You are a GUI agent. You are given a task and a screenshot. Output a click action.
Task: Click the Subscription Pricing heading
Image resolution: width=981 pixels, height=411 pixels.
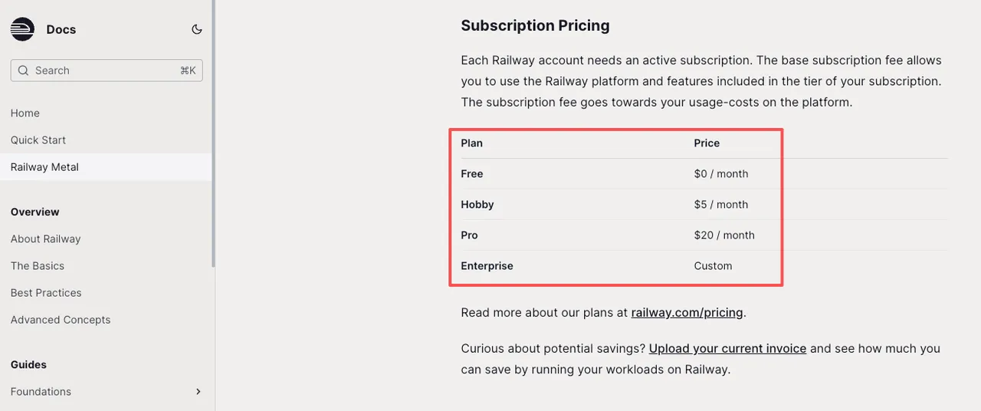535,25
